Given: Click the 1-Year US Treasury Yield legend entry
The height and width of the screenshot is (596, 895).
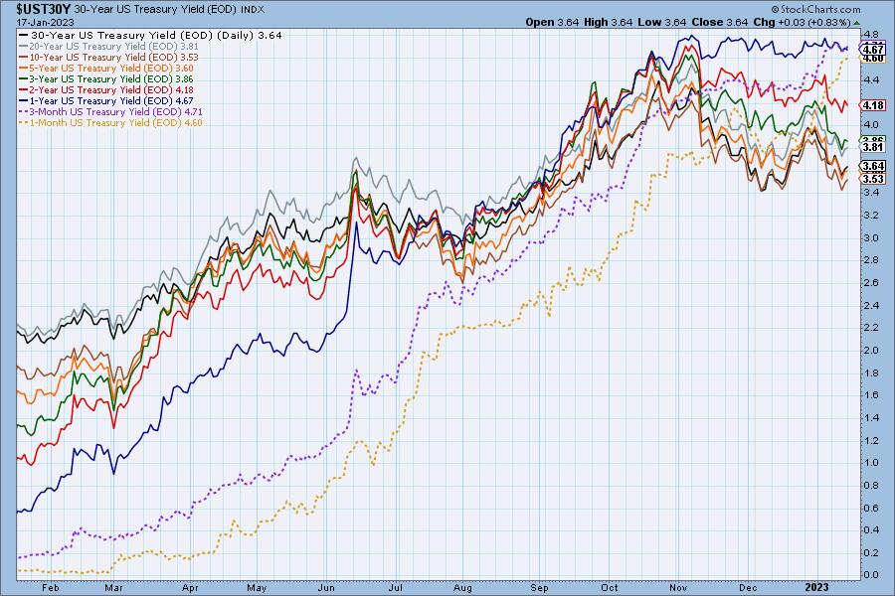Looking at the screenshot, I should tap(106, 100).
